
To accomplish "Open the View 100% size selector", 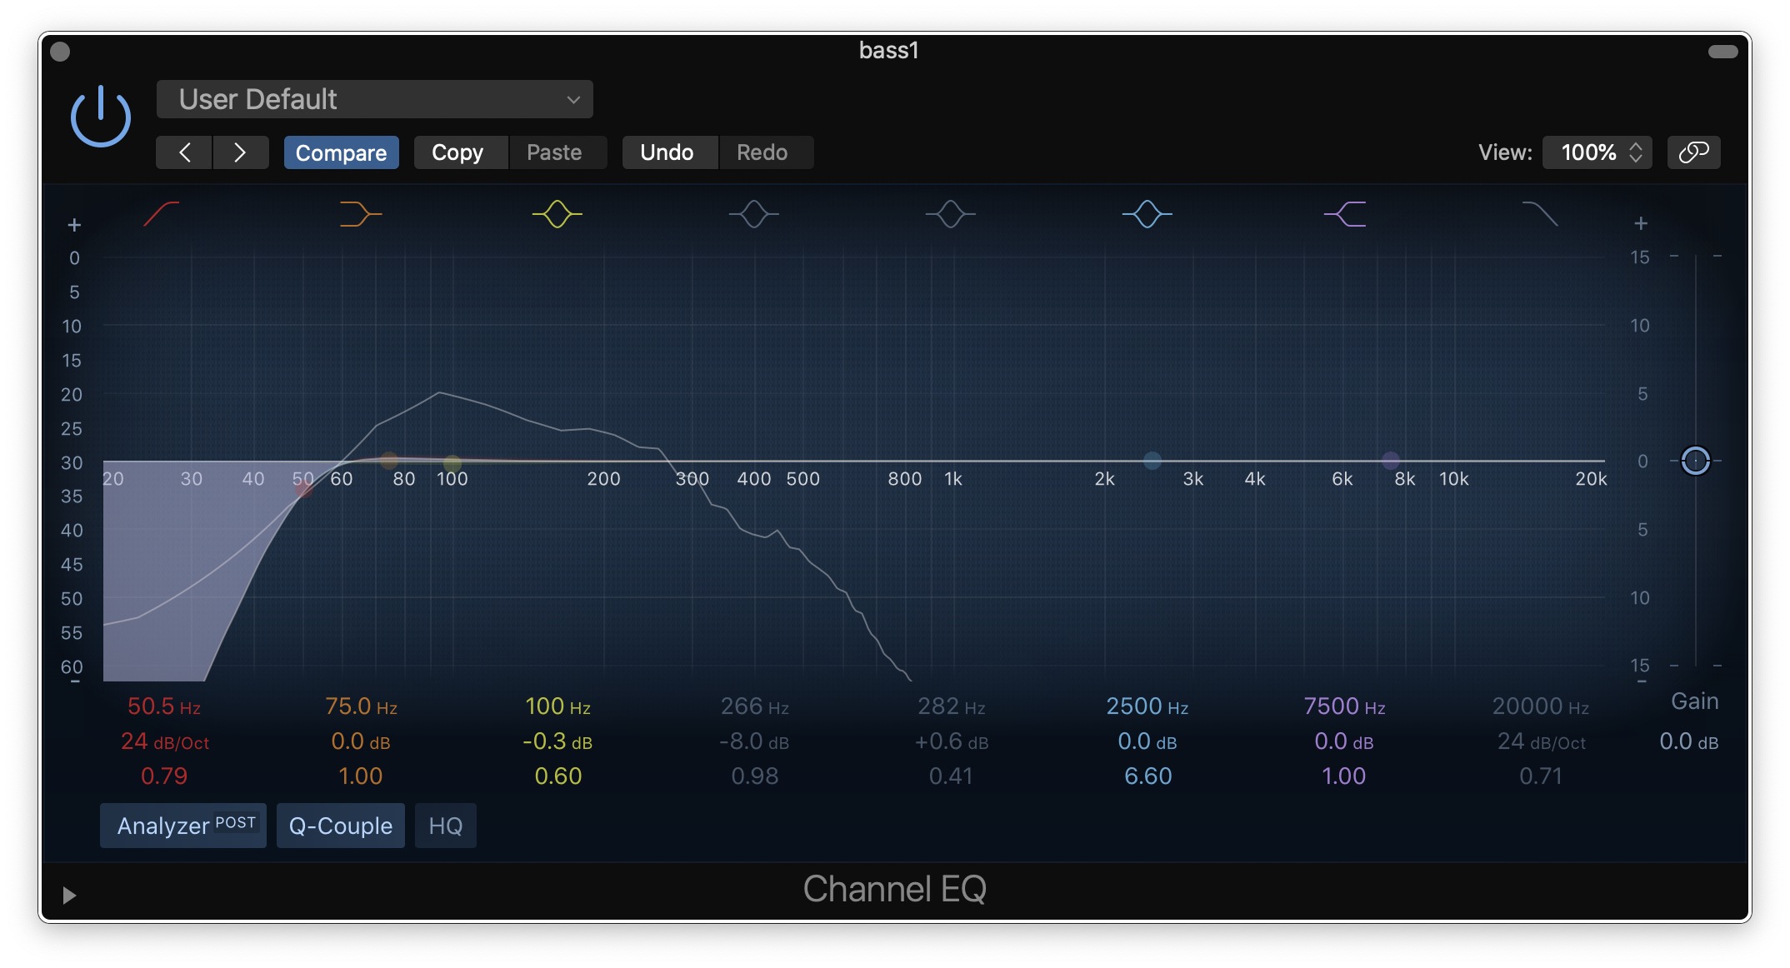I will coord(1597,152).
